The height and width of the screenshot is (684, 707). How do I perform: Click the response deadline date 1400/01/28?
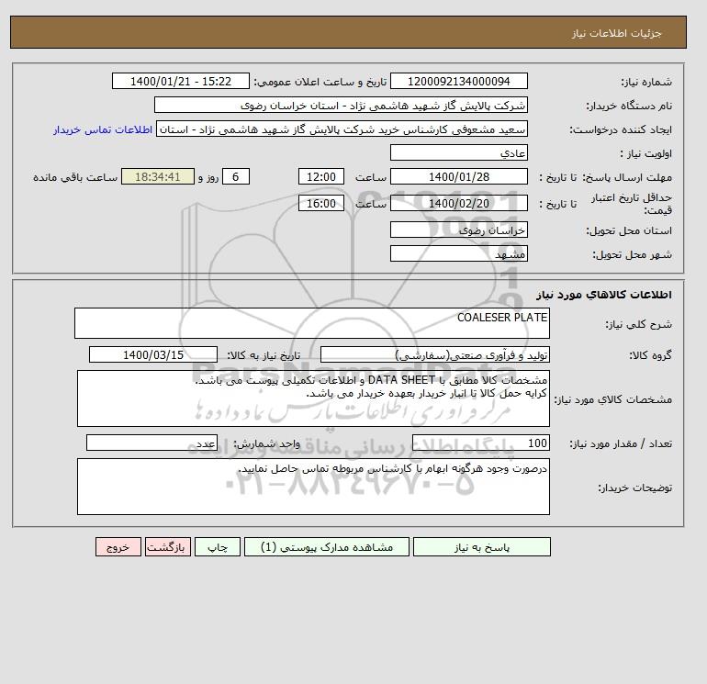pyautogui.click(x=458, y=177)
